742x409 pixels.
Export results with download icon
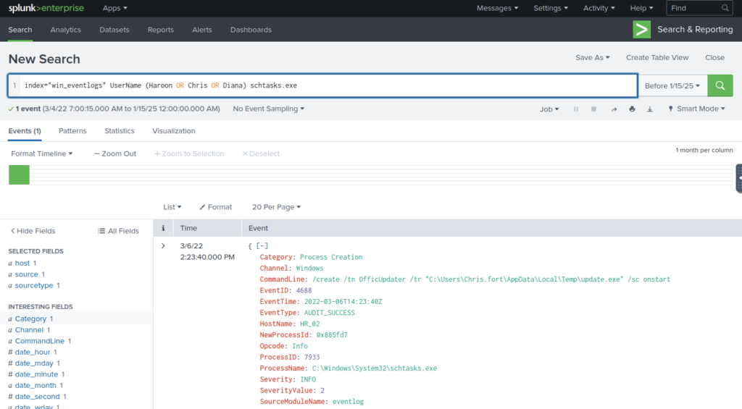[650, 109]
